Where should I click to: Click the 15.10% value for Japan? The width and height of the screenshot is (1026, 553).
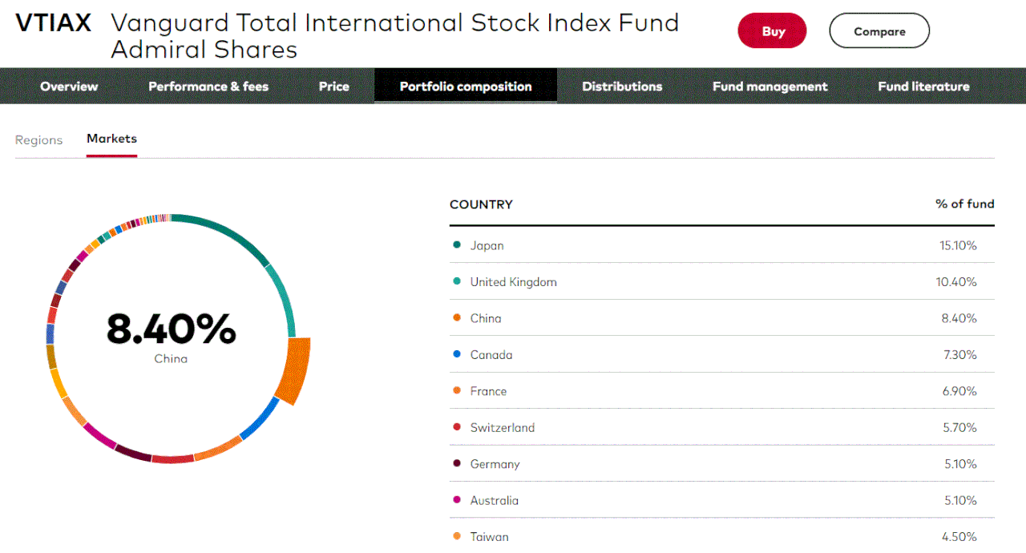(958, 245)
